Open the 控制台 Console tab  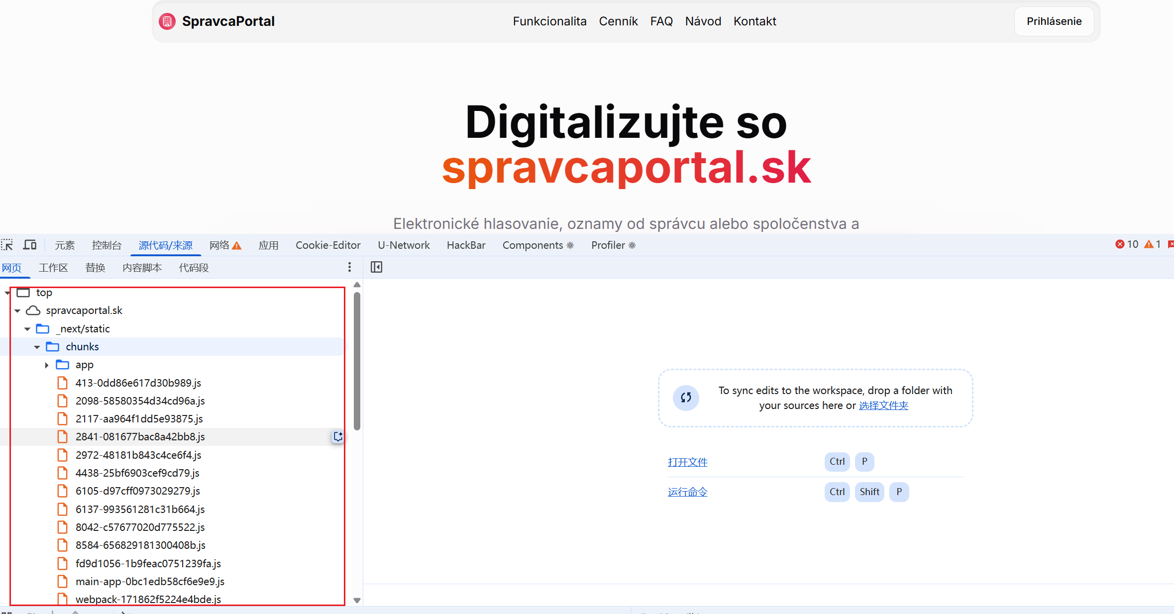tap(107, 245)
